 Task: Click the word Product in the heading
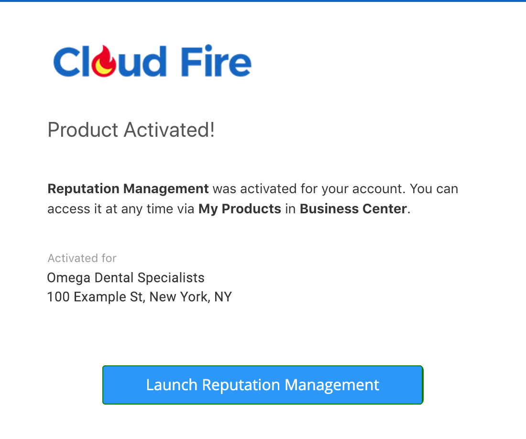[83, 130]
